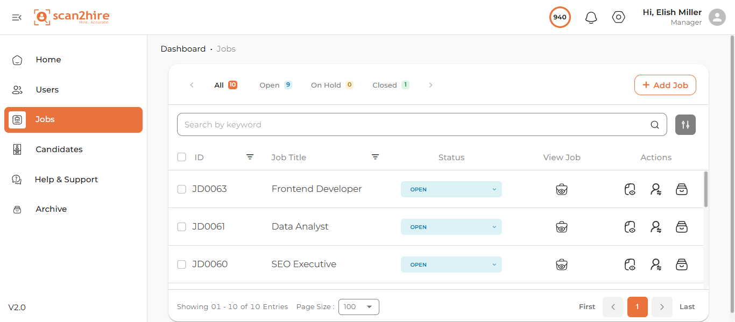Select page 1 in pagination

click(x=638, y=307)
